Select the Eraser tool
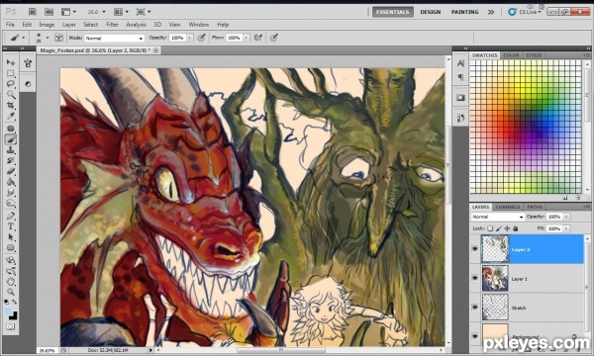This screenshot has width=594, height=356. [x=11, y=171]
